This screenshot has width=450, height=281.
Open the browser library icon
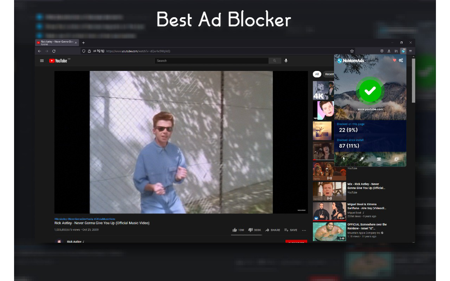click(396, 51)
